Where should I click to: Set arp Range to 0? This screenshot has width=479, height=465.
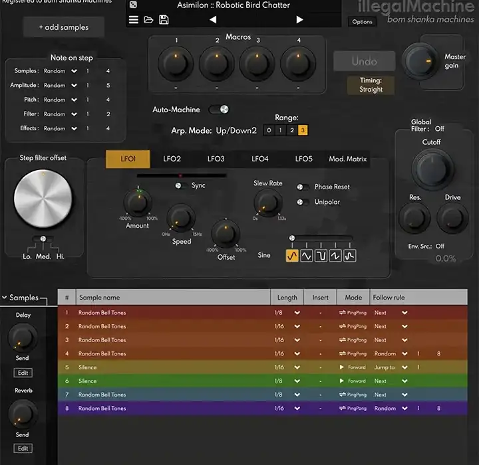pos(269,130)
